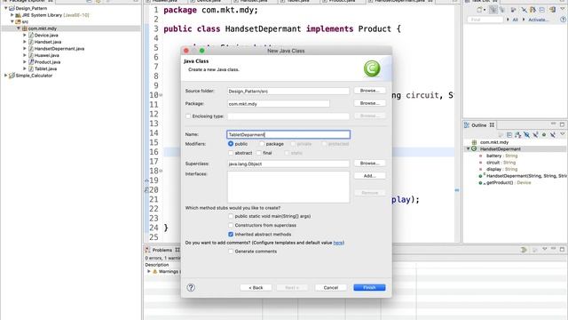Click the com.mkt.mdy package icon in explorer
This screenshot has width=568, height=320.
(x=25, y=28)
